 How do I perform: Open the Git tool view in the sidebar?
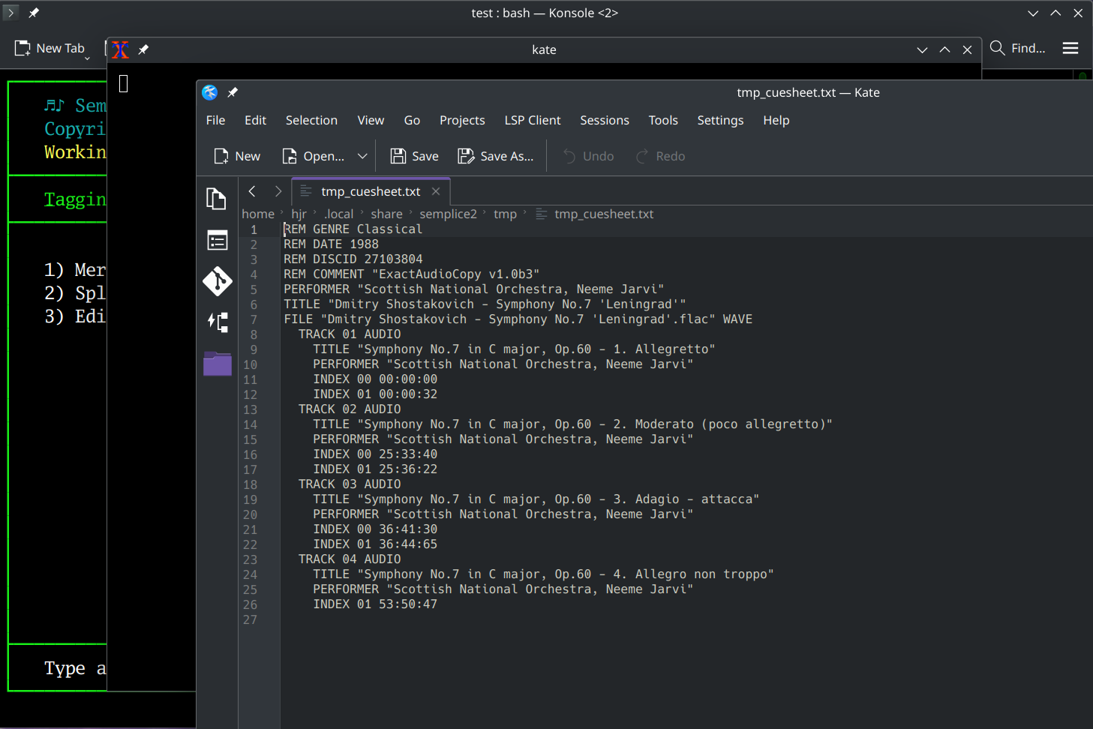click(217, 281)
